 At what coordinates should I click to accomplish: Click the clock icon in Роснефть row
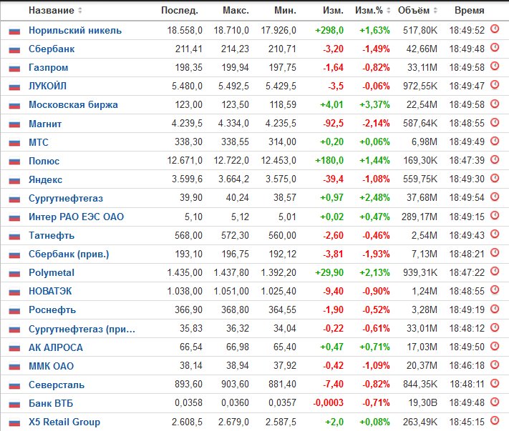tap(495, 309)
